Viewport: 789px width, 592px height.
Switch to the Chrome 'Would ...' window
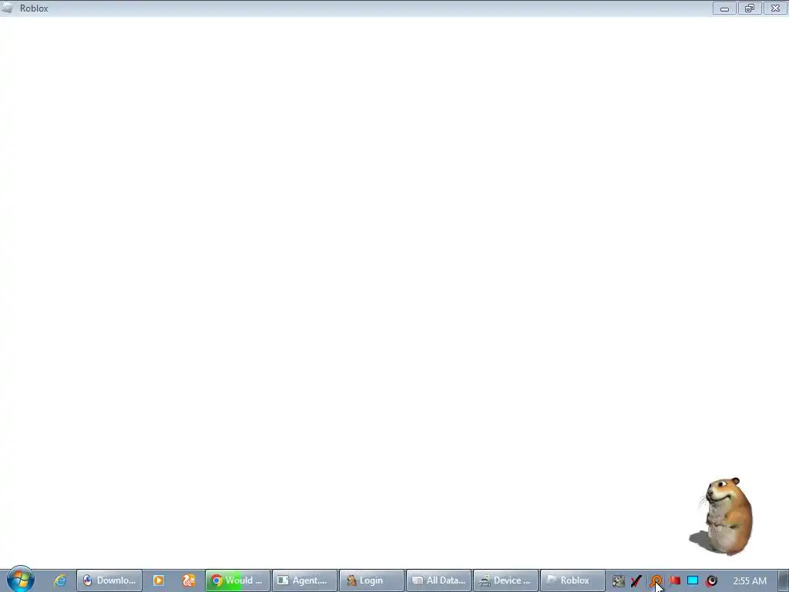(237, 580)
